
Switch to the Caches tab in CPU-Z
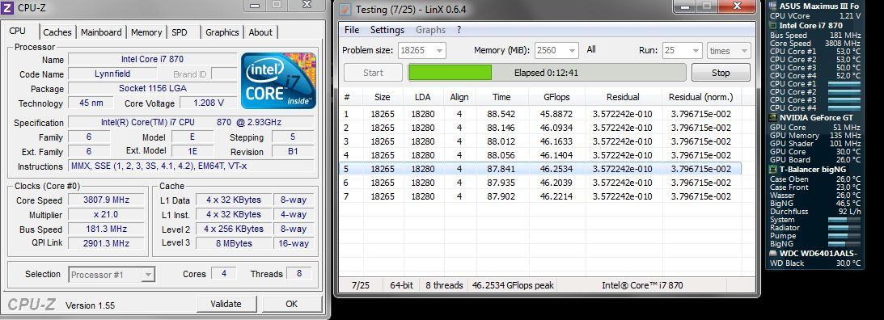57,32
